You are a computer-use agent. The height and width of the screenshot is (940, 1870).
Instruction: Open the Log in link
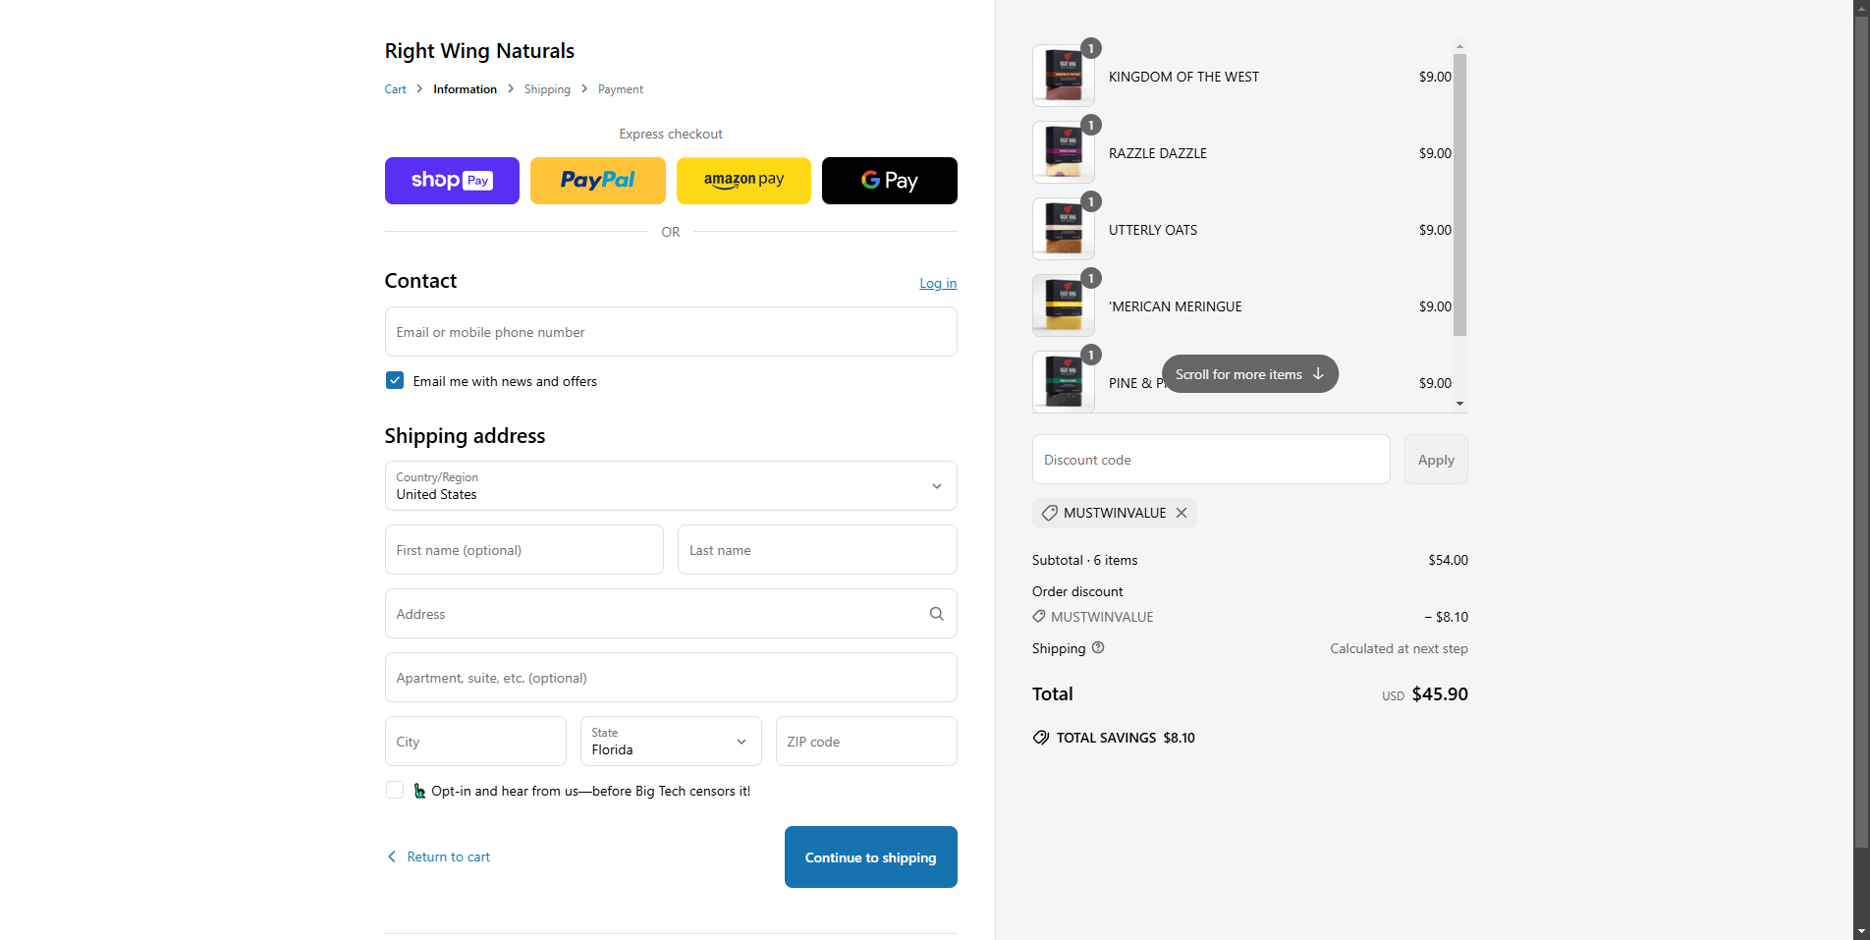(x=938, y=283)
